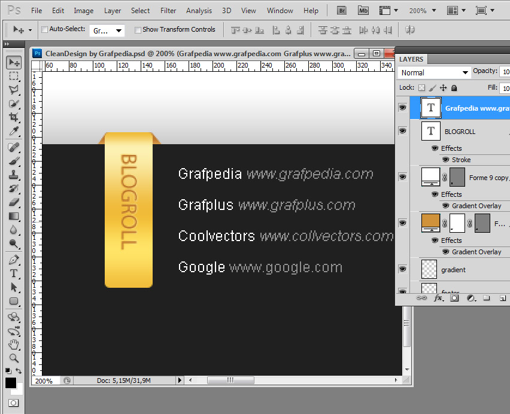Screen dimensions: 510x414
Task: Select the Move tool in the toolbox
Action: click(14, 62)
